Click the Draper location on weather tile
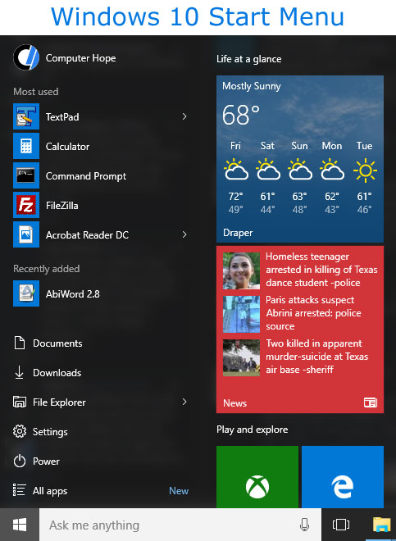This screenshot has width=396, height=541. (238, 233)
